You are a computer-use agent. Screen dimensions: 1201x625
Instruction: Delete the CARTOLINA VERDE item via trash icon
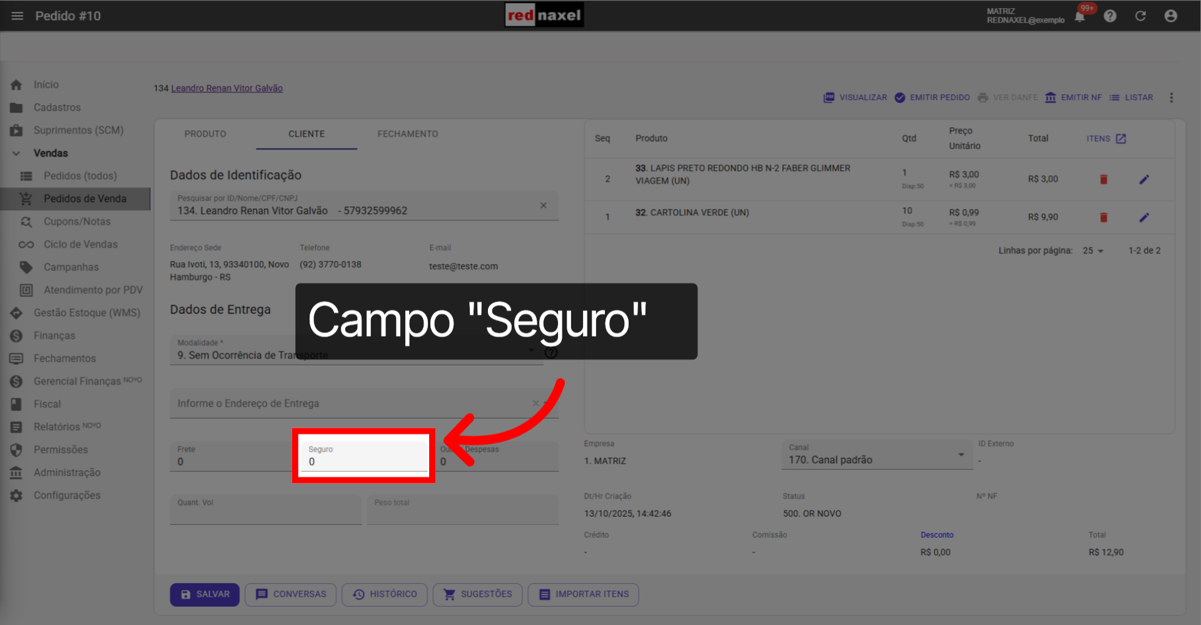click(x=1103, y=217)
